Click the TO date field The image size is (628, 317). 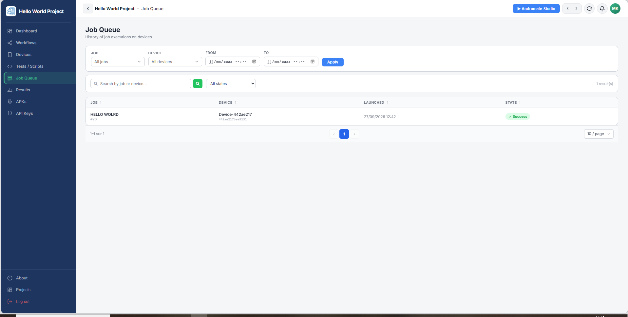click(x=291, y=62)
